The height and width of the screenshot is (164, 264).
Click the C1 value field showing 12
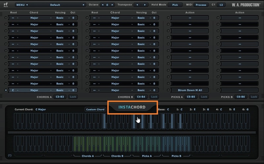coord(221,5)
